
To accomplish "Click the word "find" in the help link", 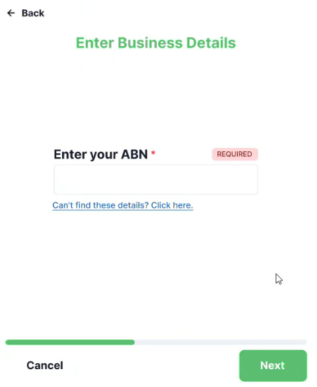I will 83,205.
